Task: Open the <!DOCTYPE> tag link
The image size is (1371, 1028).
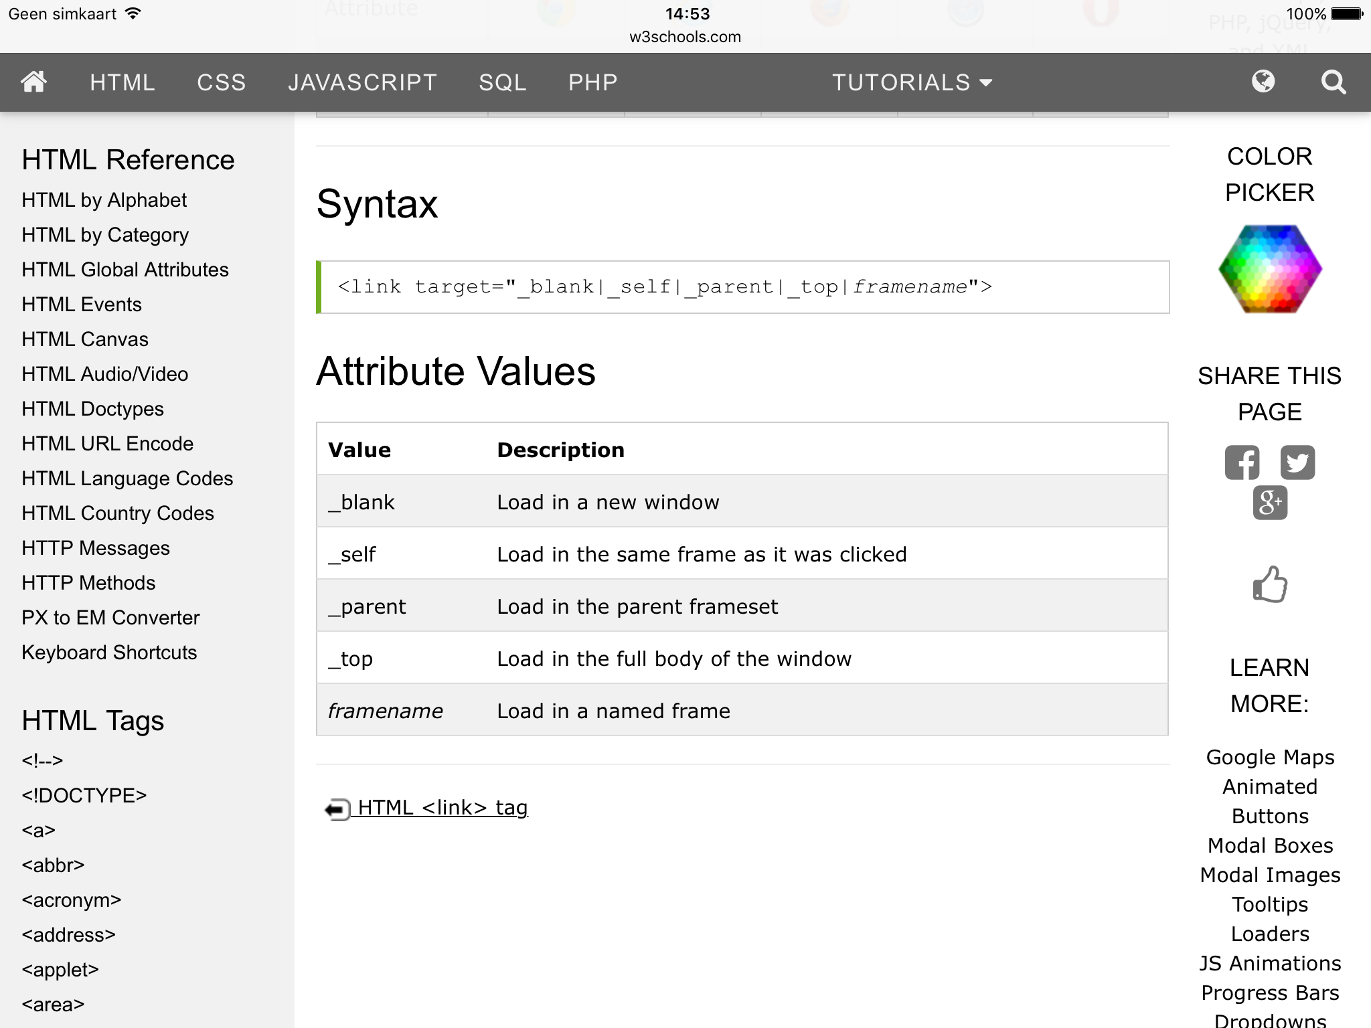Action: point(84,795)
